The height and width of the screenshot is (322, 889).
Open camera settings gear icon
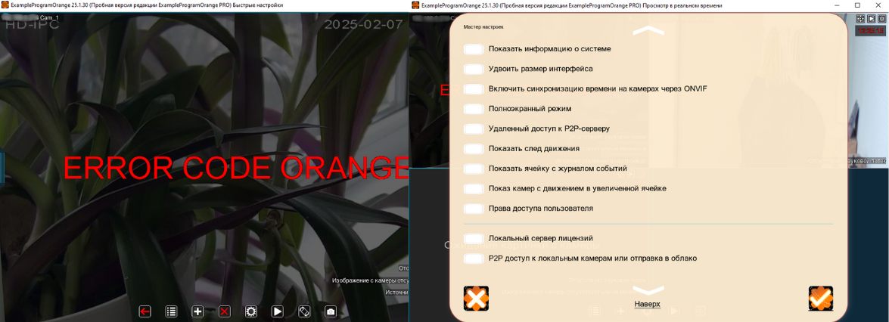[x=251, y=311]
